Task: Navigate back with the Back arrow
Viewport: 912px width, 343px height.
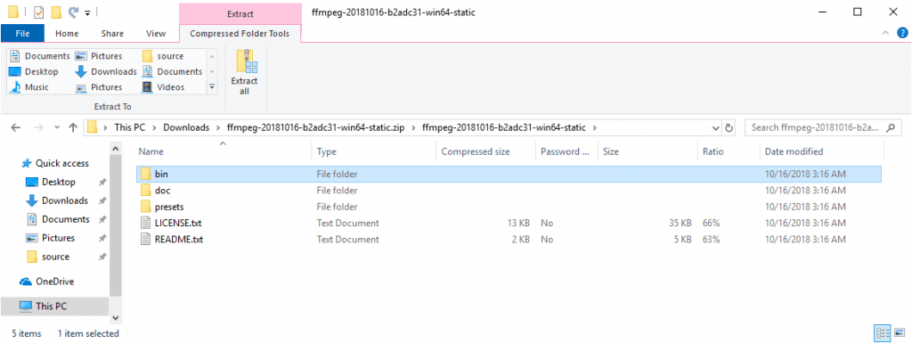Action: 16,128
